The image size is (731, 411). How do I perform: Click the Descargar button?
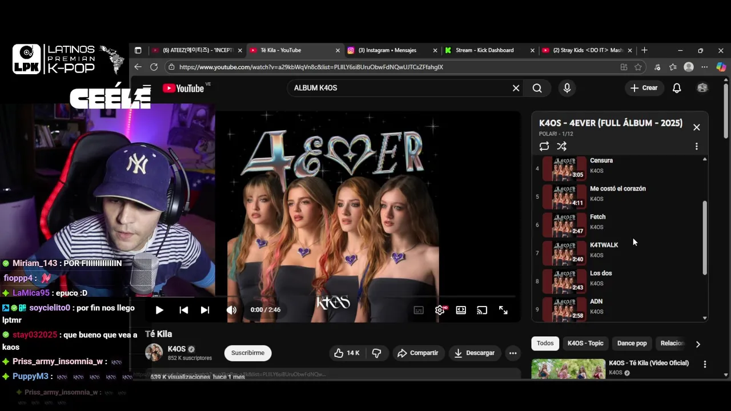475,353
